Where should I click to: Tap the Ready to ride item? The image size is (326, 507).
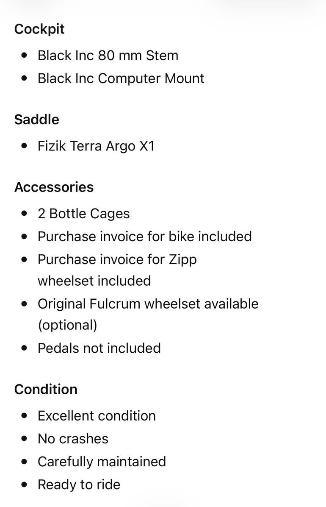(x=79, y=485)
